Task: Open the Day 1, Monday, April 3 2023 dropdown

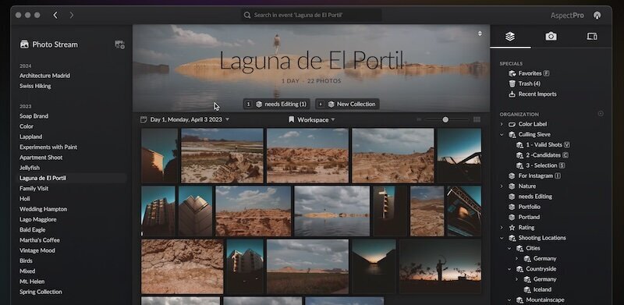Action: click(x=185, y=119)
